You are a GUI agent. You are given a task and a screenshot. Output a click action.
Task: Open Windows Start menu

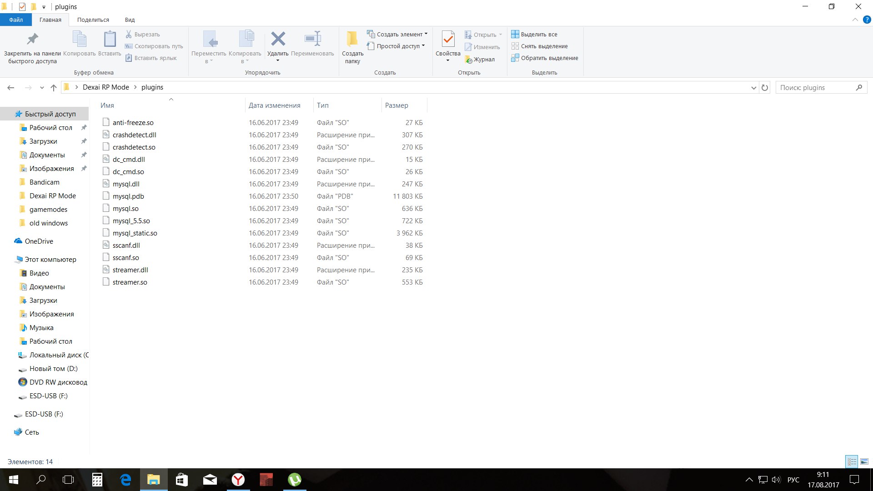[x=14, y=480]
